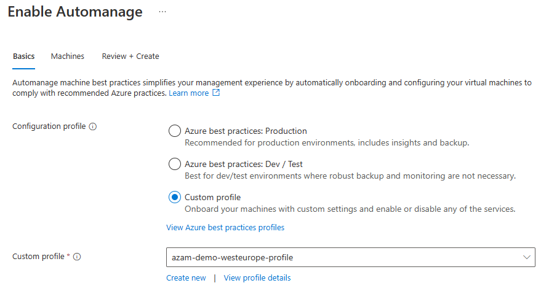The image size is (549, 291).
Task: Open the more options ellipsis beside the title
Action: point(162,12)
